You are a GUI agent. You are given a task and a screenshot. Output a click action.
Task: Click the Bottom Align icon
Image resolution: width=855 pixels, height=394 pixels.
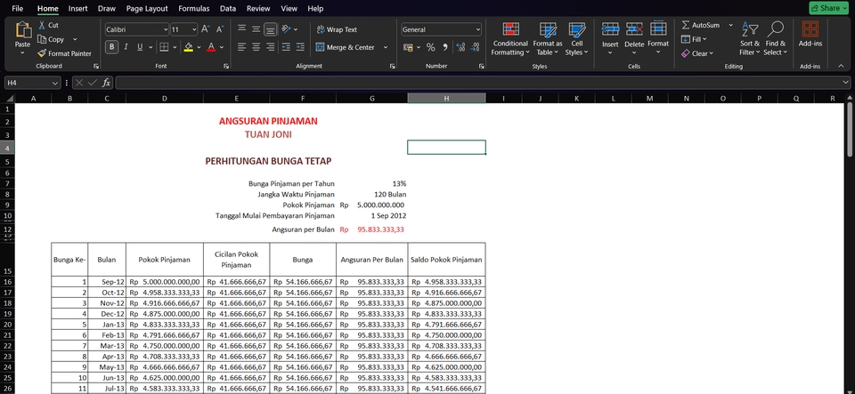pos(270,29)
